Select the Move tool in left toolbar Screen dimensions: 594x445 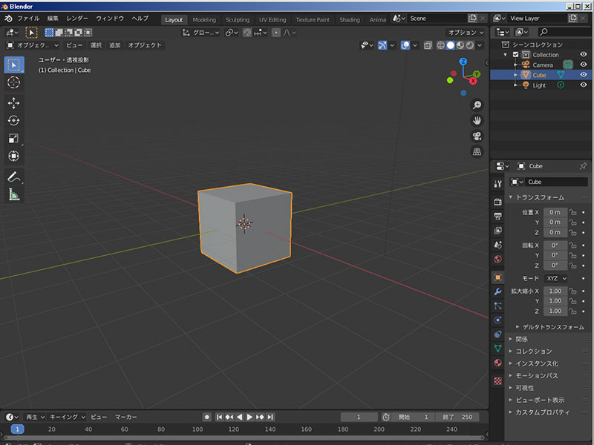[x=14, y=103]
